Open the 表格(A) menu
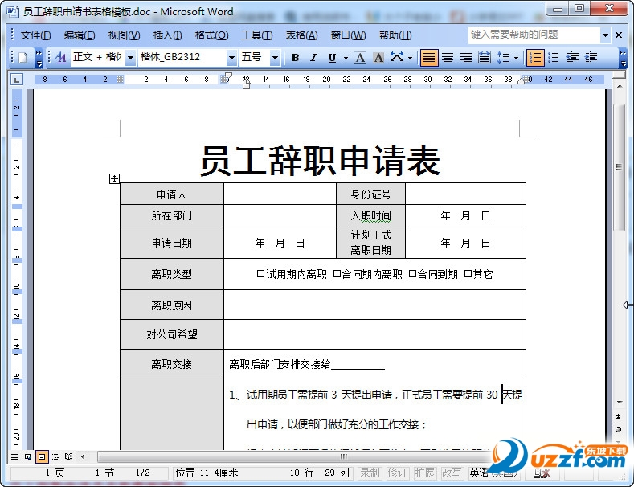 (301, 35)
